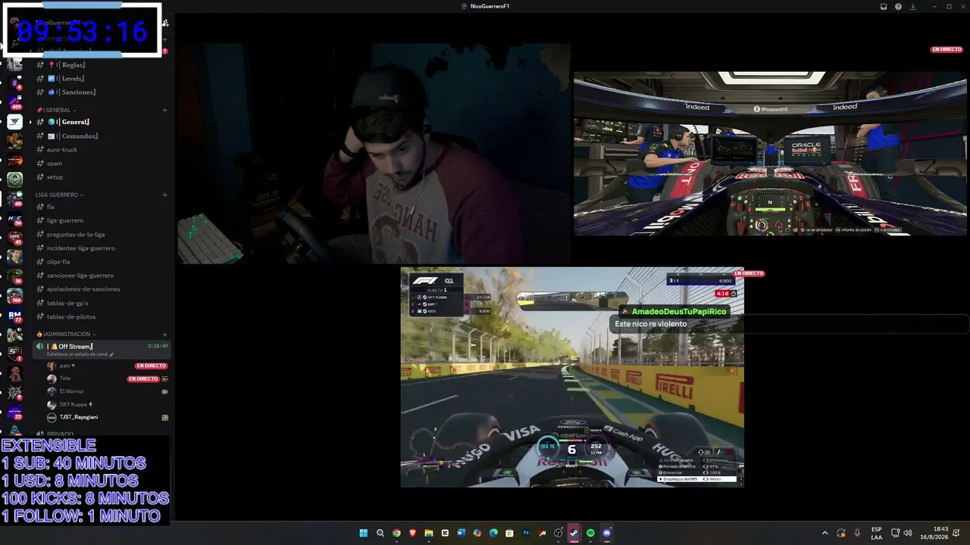The height and width of the screenshot is (545, 970).
Task: Watch pain's live stream from the voice list
Action: click(x=151, y=366)
